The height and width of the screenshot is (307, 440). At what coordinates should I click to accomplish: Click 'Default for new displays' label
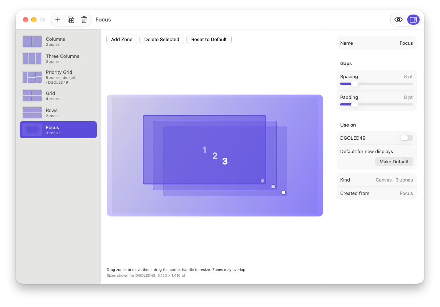coord(366,151)
